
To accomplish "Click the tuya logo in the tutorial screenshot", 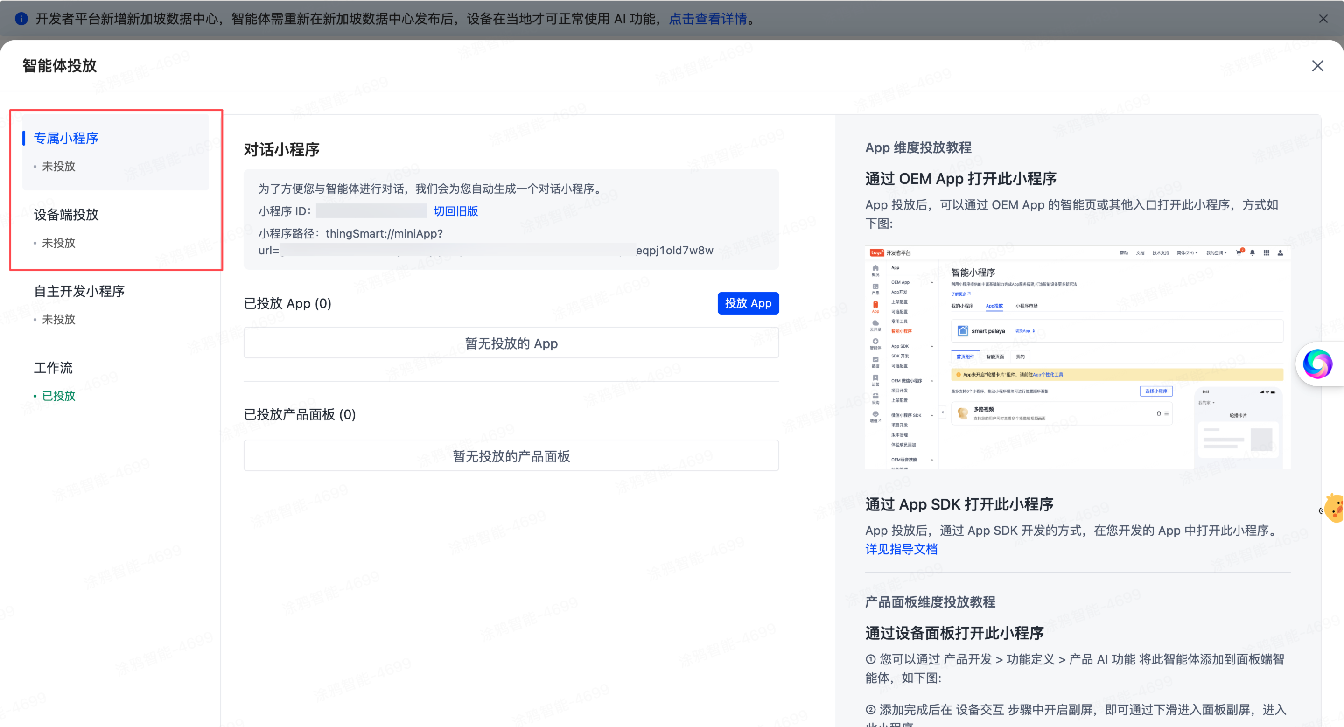I will coord(876,253).
